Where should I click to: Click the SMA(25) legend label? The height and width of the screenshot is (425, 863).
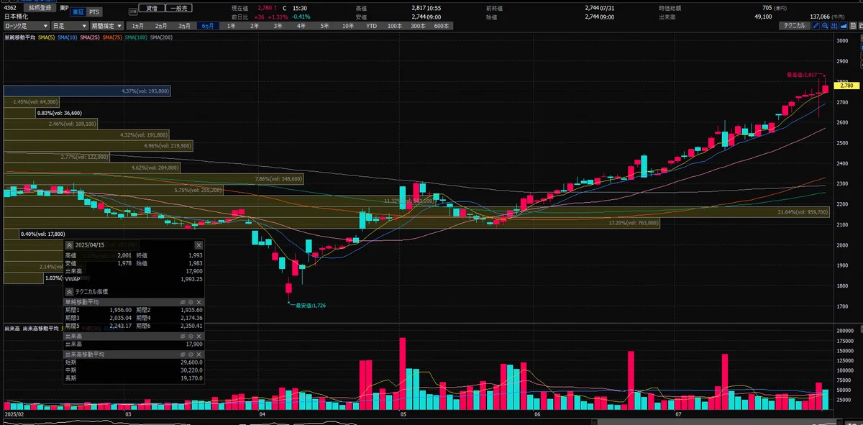click(x=89, y=37)
